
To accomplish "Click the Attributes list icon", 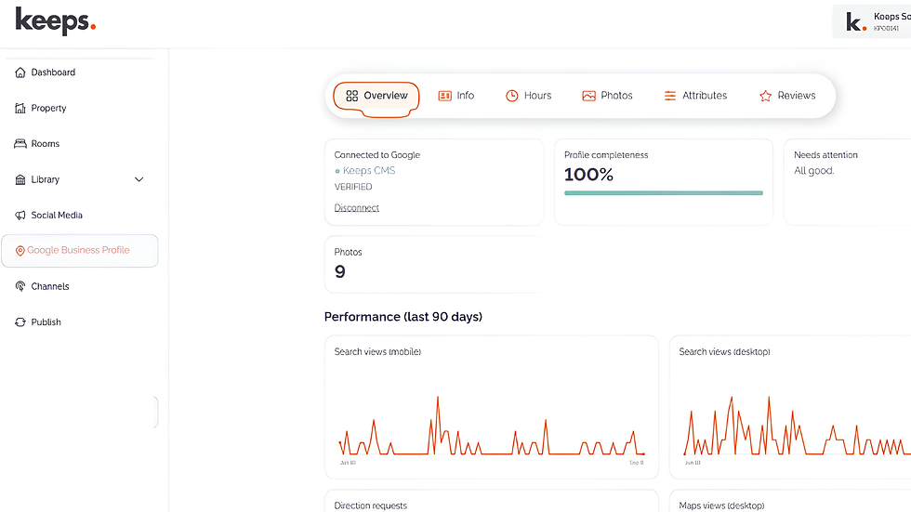I will pos(670,96).
